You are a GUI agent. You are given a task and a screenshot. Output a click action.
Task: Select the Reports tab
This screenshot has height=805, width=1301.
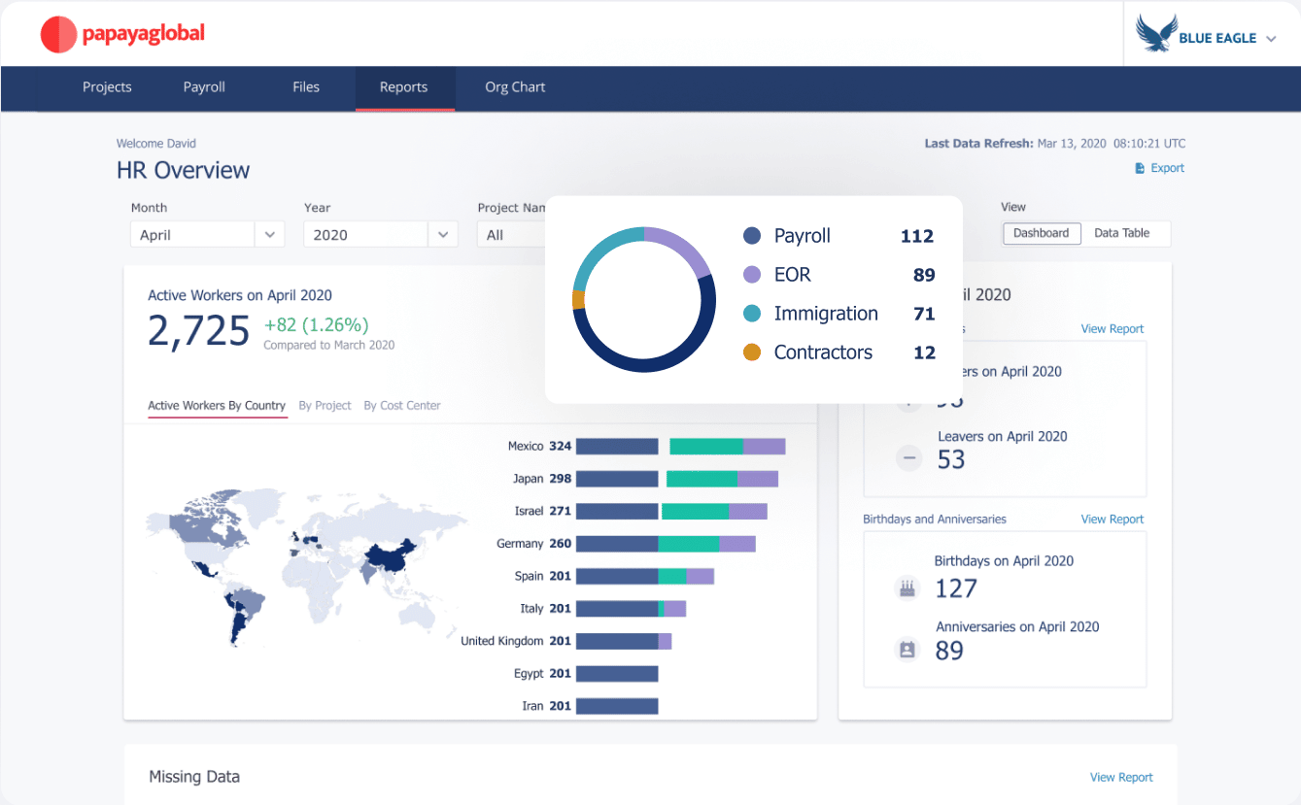coord(404,87)
